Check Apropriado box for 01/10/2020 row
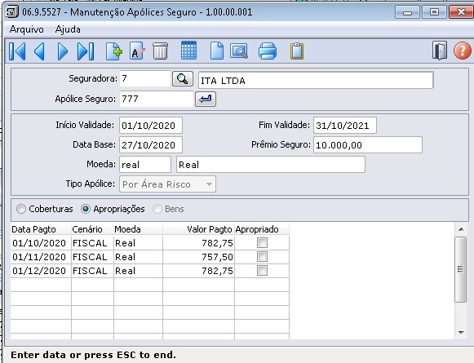This screenshot has height=363, width=474. click(x=262, y=243)
